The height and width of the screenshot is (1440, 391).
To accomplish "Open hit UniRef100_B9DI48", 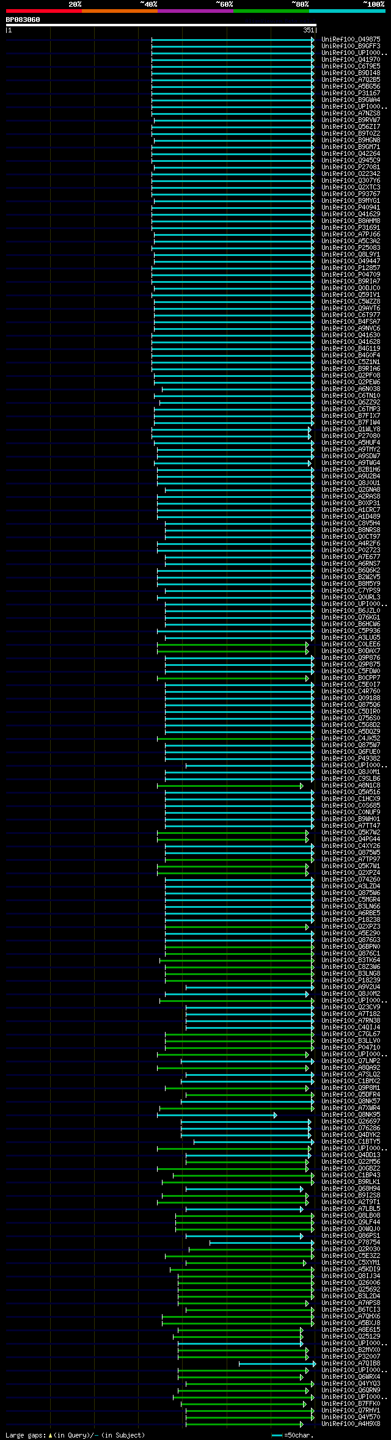I will coord(351,73).
